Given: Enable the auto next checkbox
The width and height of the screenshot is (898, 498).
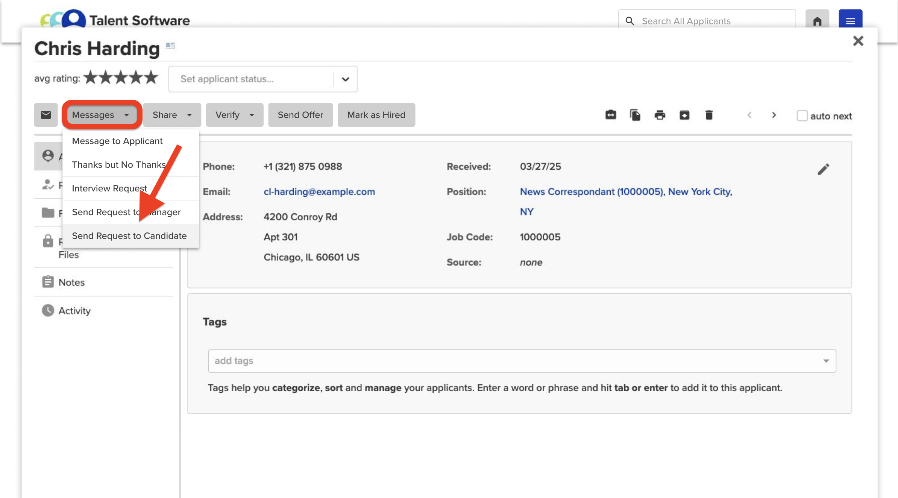Looking at the screenshot, I should (x=802, y=115).
